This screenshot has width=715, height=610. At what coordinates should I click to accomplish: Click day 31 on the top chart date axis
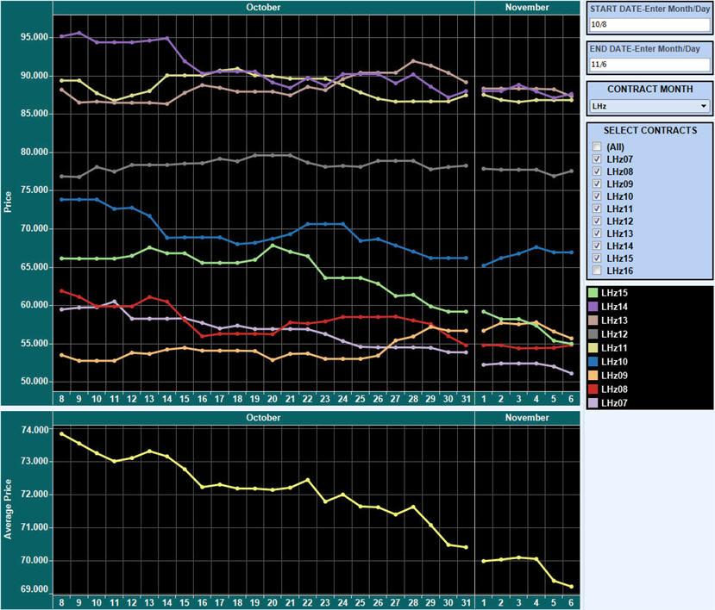point(466,399)
